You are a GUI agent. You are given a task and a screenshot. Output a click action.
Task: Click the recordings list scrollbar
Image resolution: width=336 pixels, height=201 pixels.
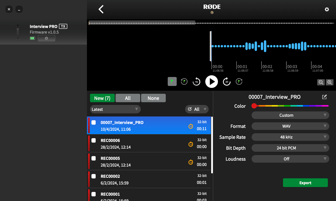tap(212, 145)
